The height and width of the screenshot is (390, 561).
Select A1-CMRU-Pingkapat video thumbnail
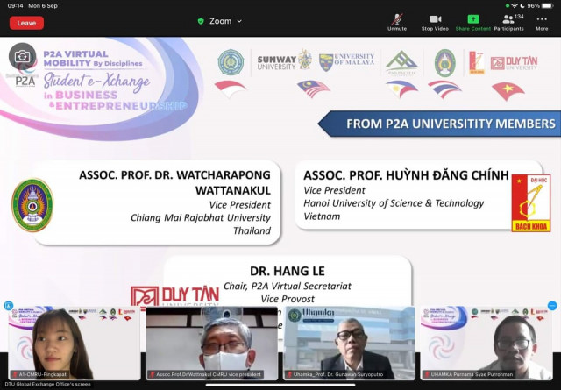pyautogui.click(x=74, y=343)
